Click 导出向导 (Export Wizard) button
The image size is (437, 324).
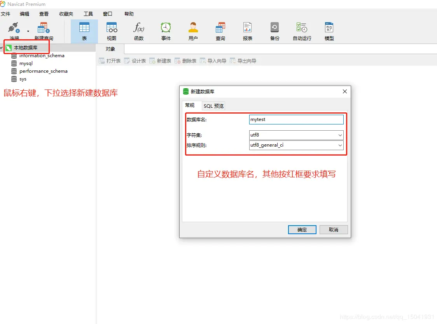tap(243, 61)
